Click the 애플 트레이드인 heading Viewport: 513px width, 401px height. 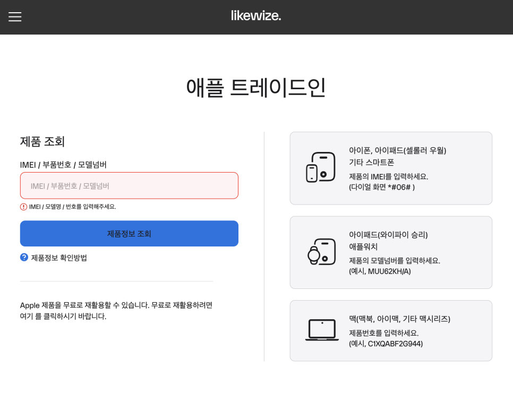tap(256, 88)
